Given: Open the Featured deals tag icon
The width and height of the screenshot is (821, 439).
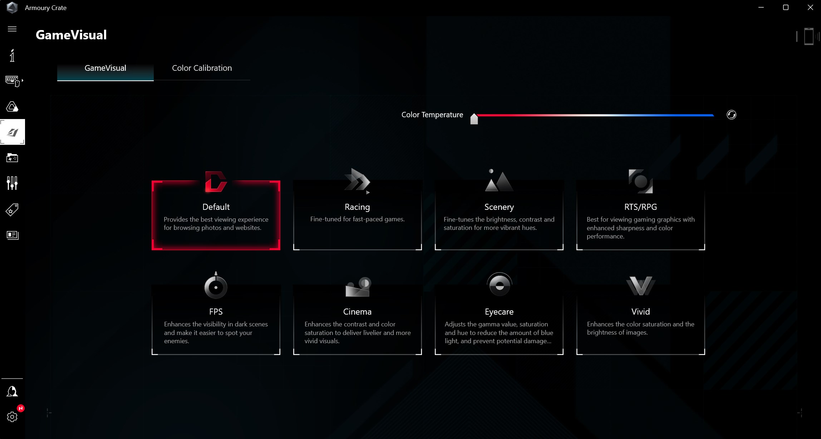Looking at the screenshot, I should tap(12, 209).
